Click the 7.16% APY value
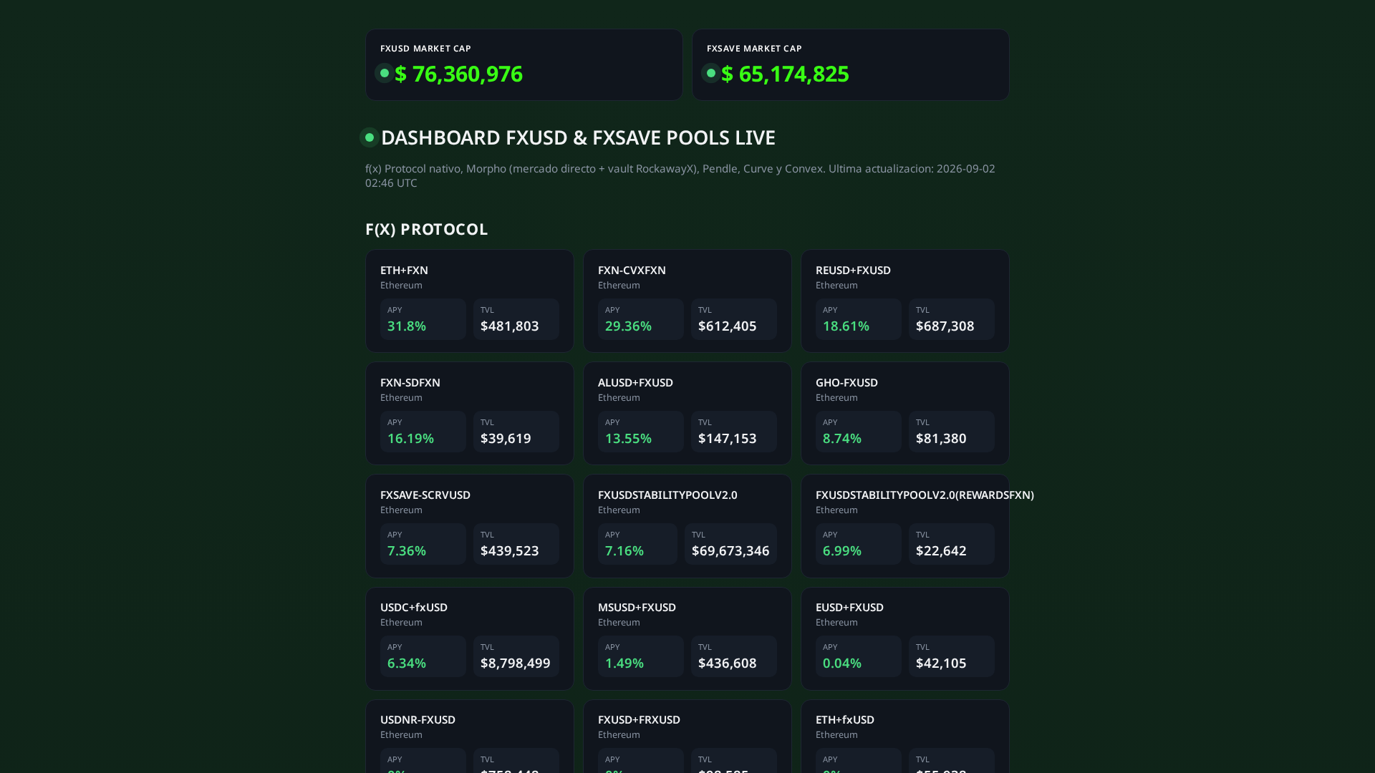Screen dimensions: 1375x773 (x=624, y=550)
